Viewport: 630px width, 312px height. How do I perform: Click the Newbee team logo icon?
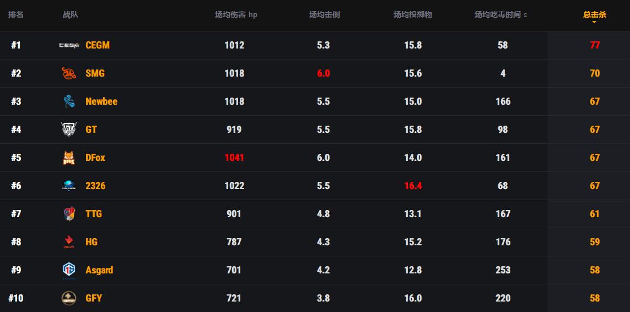point(69,101)
